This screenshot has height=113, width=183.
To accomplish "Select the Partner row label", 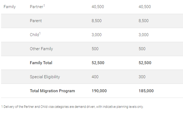I will pos(36,7).
